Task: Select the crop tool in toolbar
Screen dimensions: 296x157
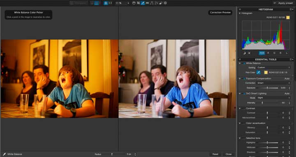Action: (x=139, y=3)
